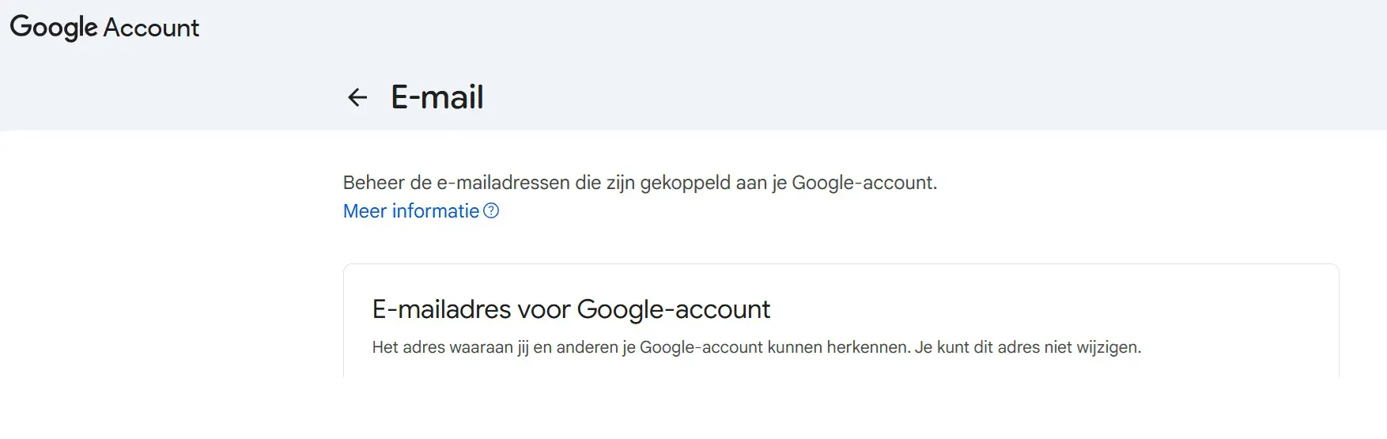Click the back arrow next to E-mail

[357, 97]
